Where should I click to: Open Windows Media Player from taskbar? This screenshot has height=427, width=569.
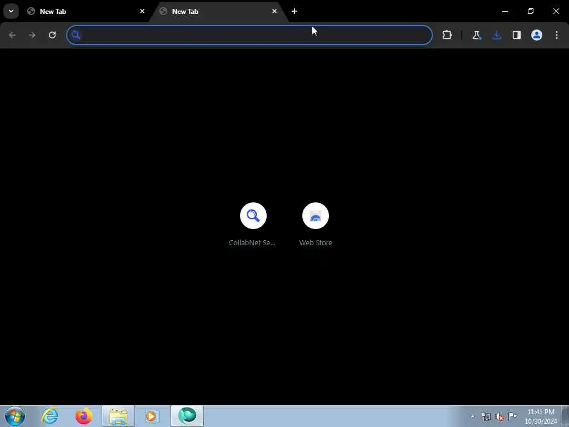[152, 416]
